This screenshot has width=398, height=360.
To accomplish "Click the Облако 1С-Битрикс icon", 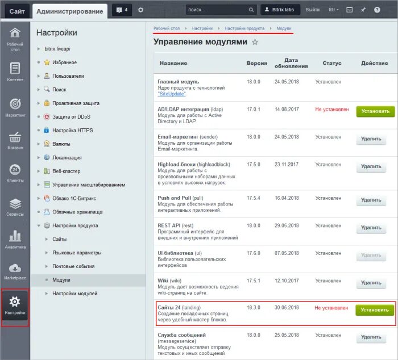I will pos(47,198).
